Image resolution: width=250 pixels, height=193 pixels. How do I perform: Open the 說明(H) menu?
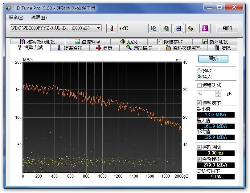coord(39,18)
